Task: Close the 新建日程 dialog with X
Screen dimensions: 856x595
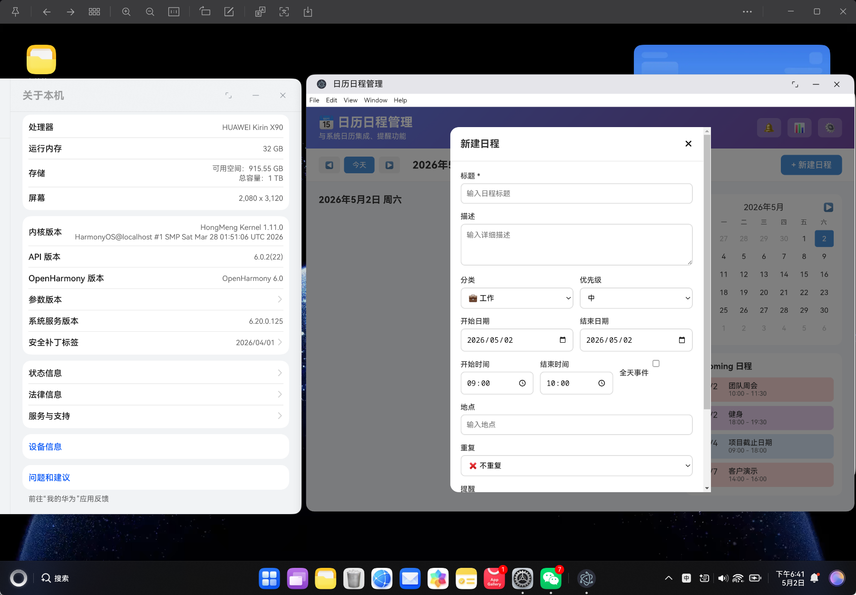Action: pyautogui.click(x=688, y=144)
